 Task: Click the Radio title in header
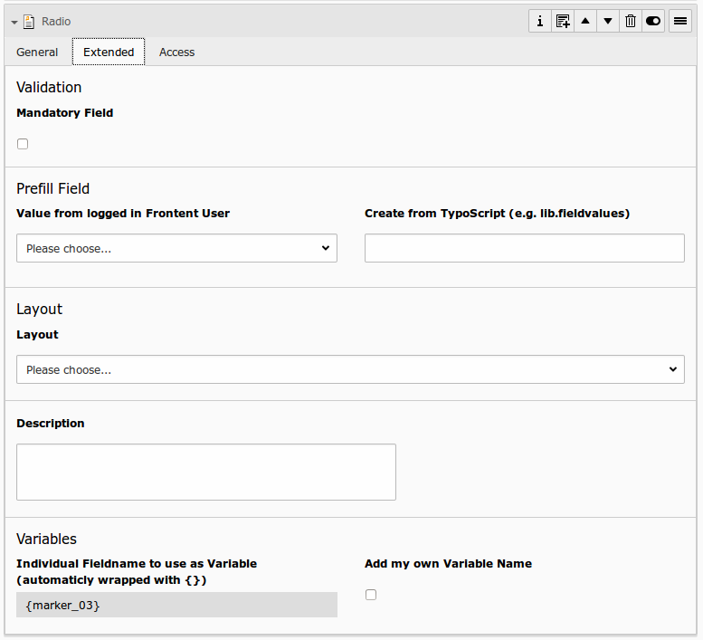point(56,21)
